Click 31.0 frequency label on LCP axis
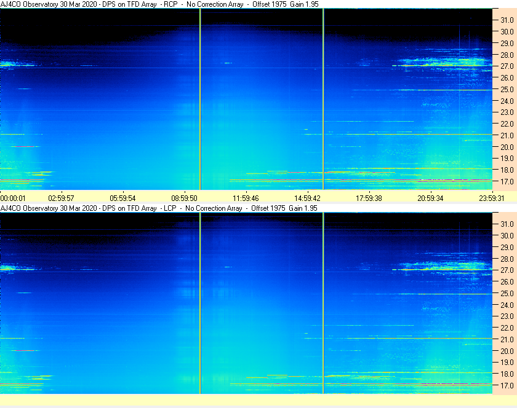This screenshot has height=408, width=517. 507,224
